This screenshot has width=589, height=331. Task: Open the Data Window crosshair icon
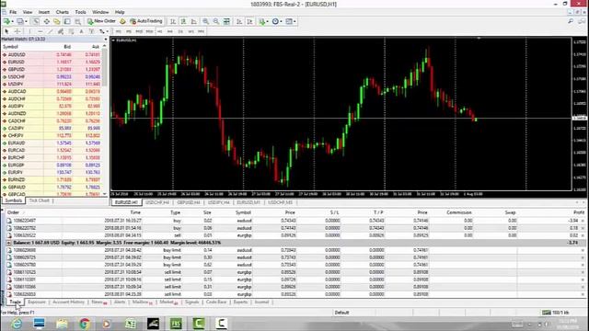(x=46, y=21)
